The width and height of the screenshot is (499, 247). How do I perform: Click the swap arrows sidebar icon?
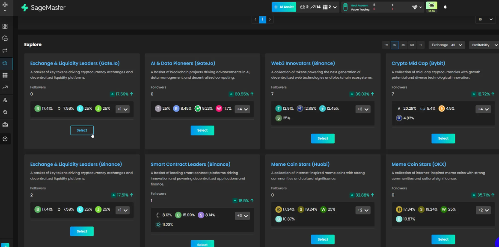coord(5,50)
